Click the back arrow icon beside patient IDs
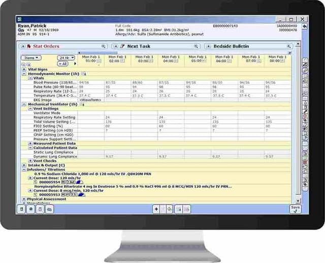Screen dimensions: 325x263 pos(305,26)
